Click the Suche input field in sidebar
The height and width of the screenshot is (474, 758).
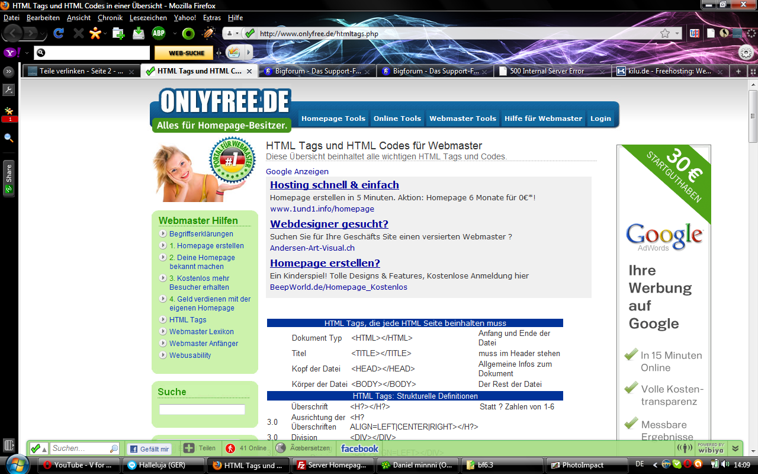pos(202,409)
